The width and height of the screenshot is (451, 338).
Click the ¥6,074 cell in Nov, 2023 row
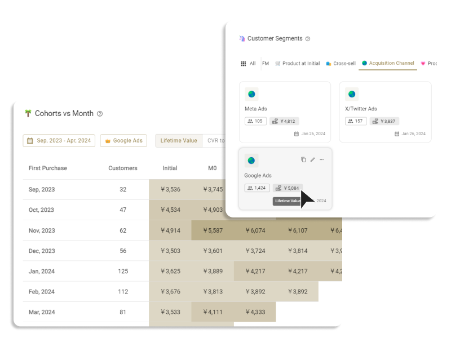(255, 230)
